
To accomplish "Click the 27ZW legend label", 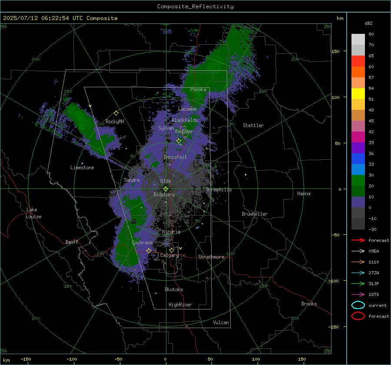I will coord(374,273).
